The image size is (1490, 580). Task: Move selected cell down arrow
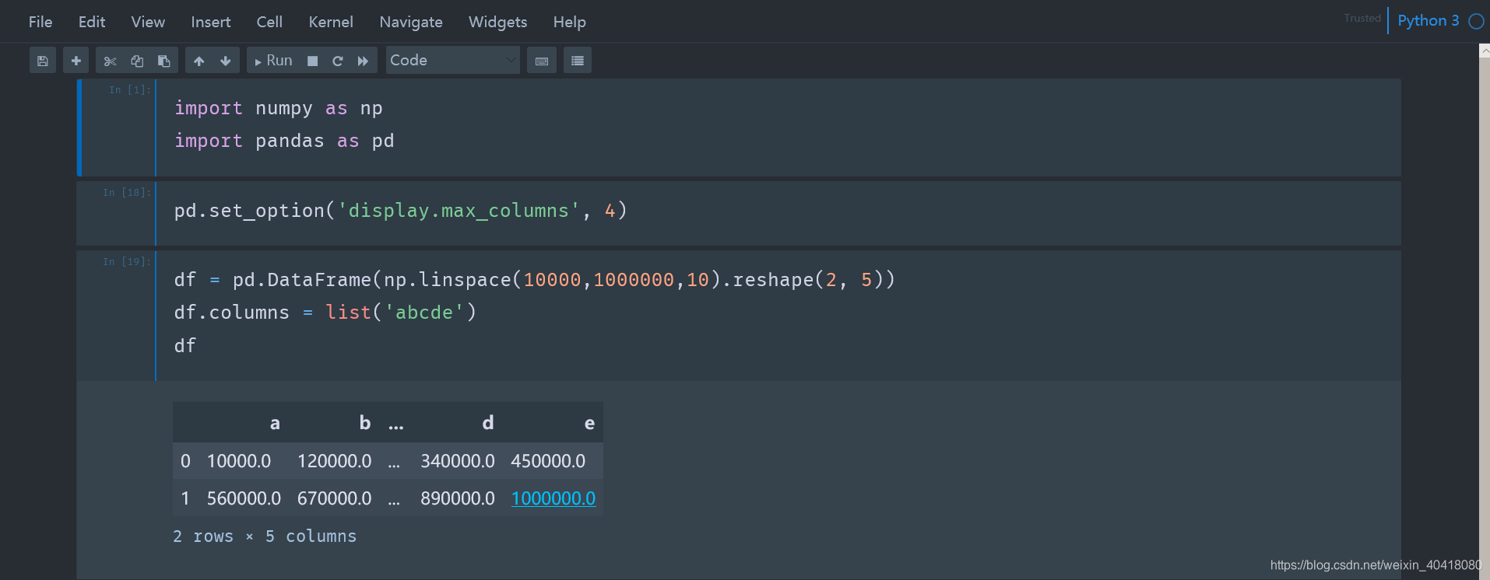point(226,61)
